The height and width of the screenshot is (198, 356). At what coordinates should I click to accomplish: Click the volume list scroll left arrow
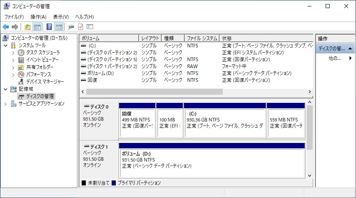point(83,92)
